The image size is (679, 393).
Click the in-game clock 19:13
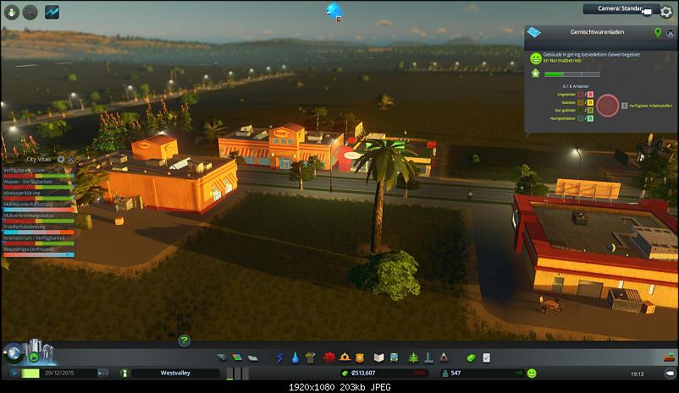tap(637, 374)
